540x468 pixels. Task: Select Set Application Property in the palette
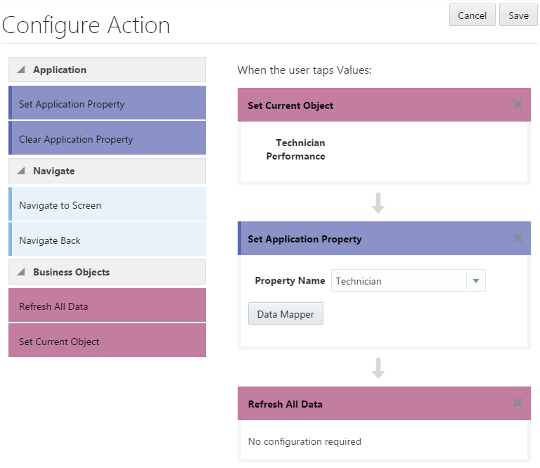pyautogui.click(x=107, y=104)
